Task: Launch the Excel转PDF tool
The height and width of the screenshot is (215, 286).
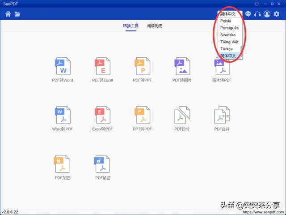Action: (x=102, y=118)
